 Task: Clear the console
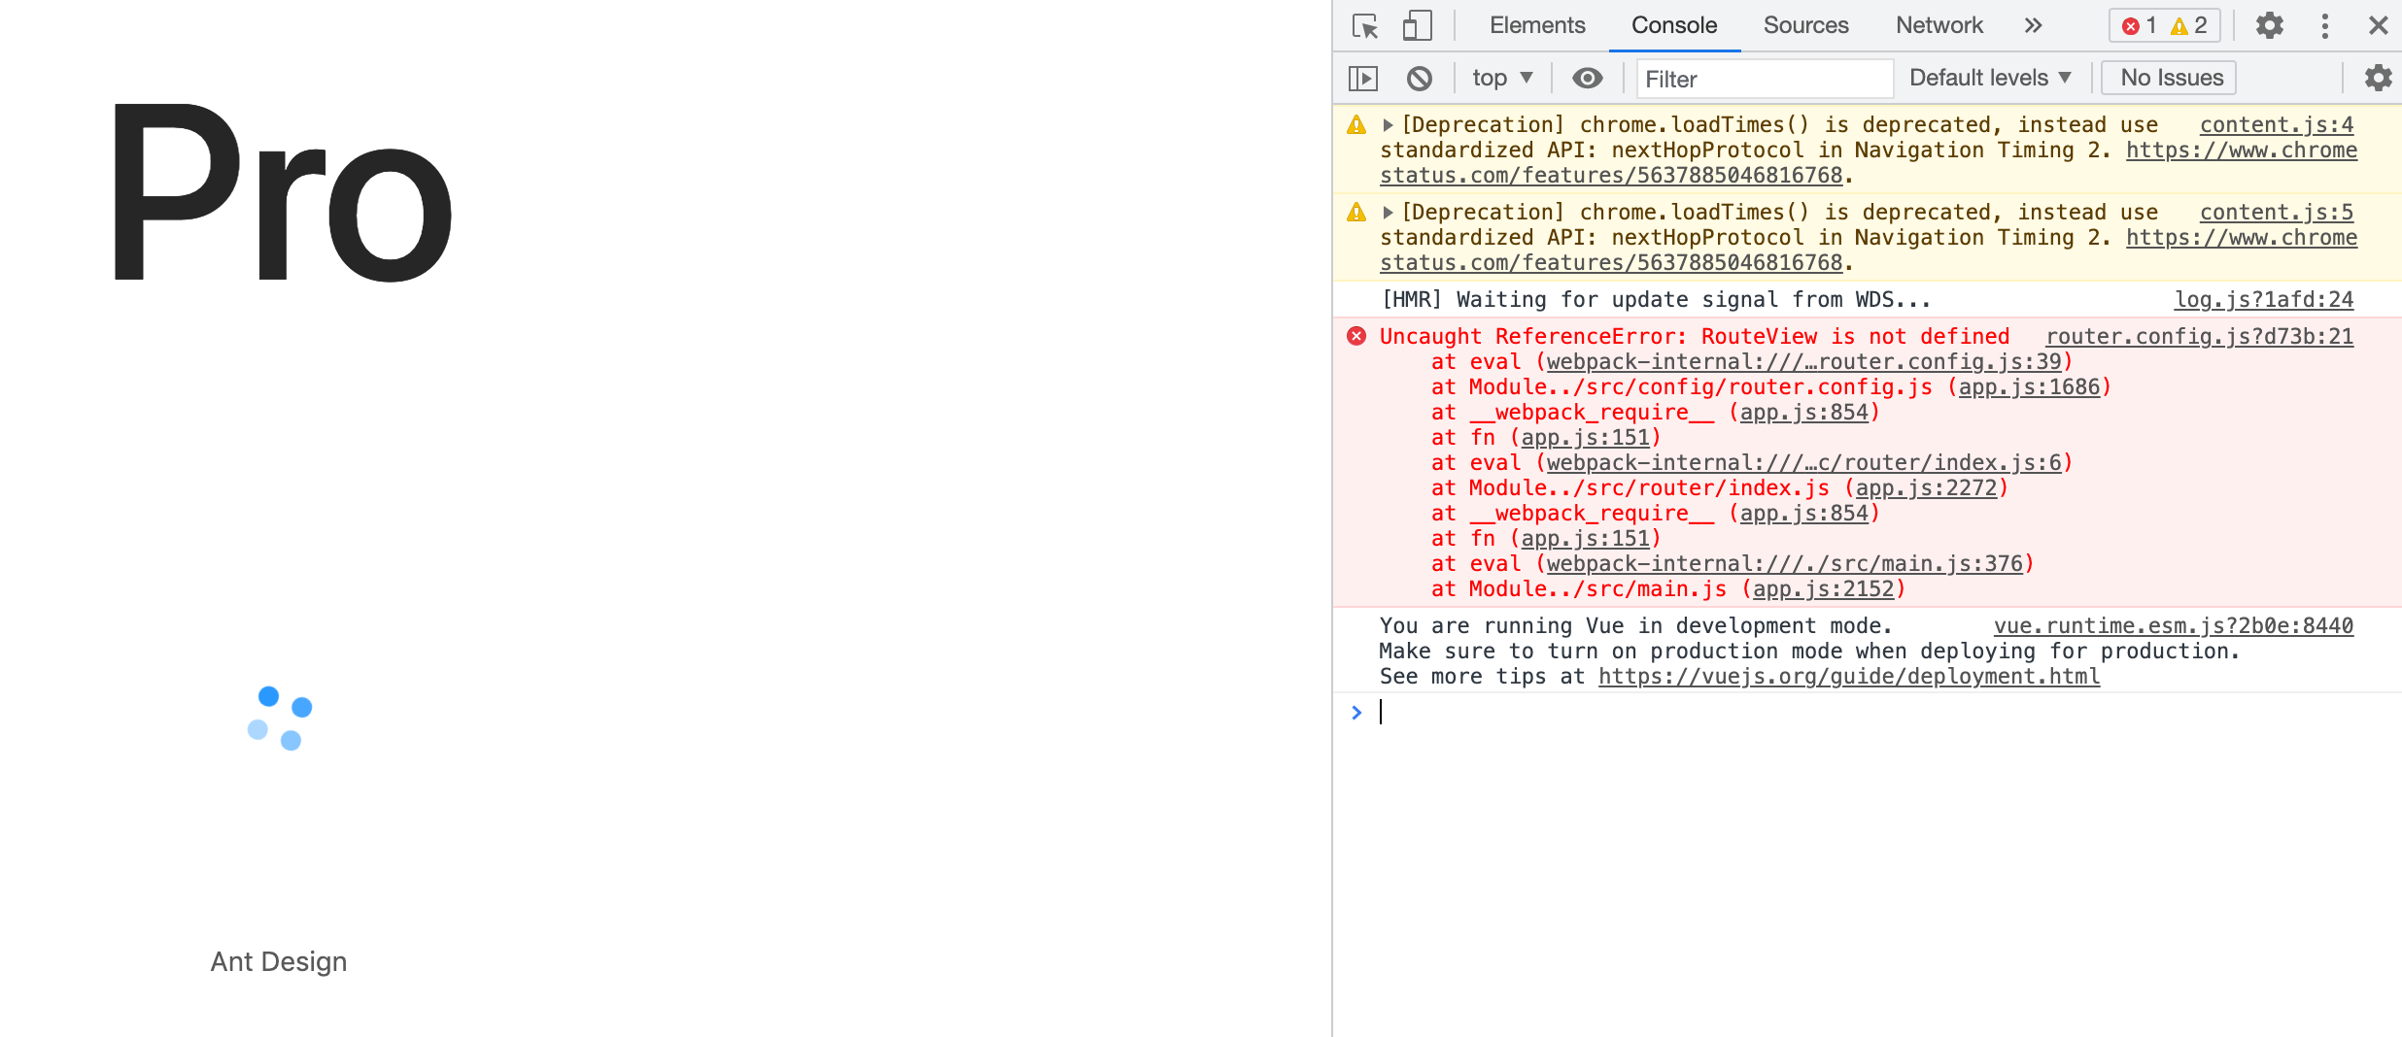tap(1420, 78)
